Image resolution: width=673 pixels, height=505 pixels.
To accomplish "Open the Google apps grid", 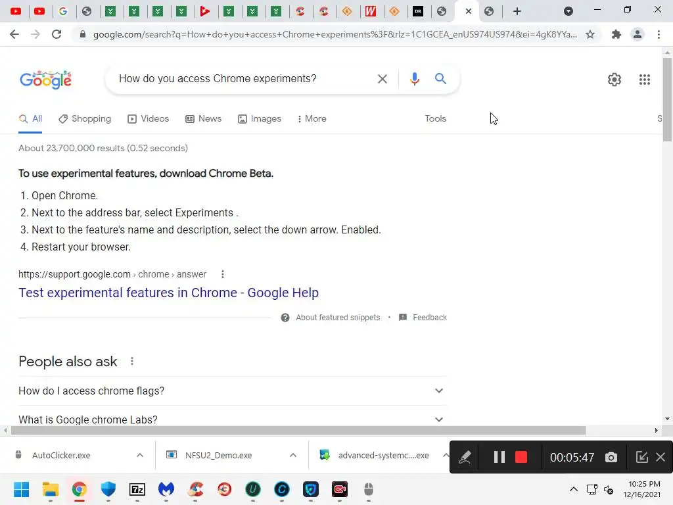I will tap(644, 80).
